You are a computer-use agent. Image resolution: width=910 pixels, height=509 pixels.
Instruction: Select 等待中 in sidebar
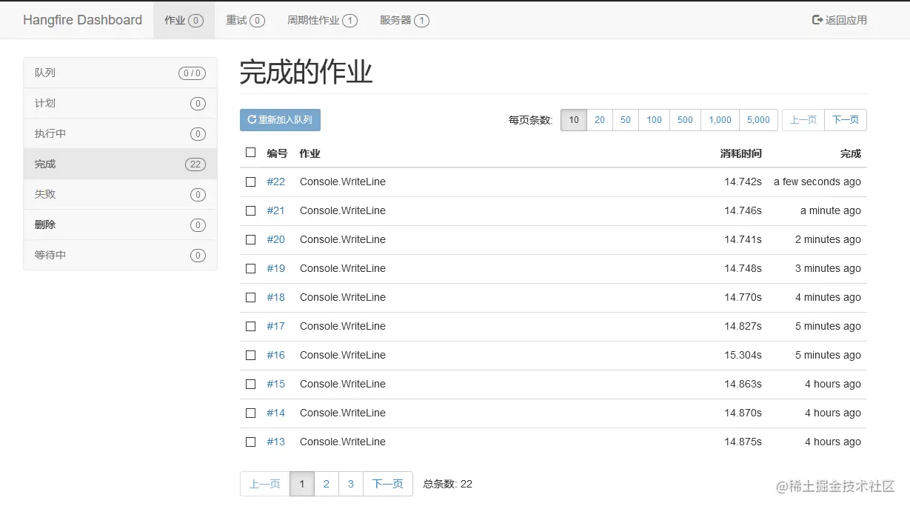click(120, 255)
